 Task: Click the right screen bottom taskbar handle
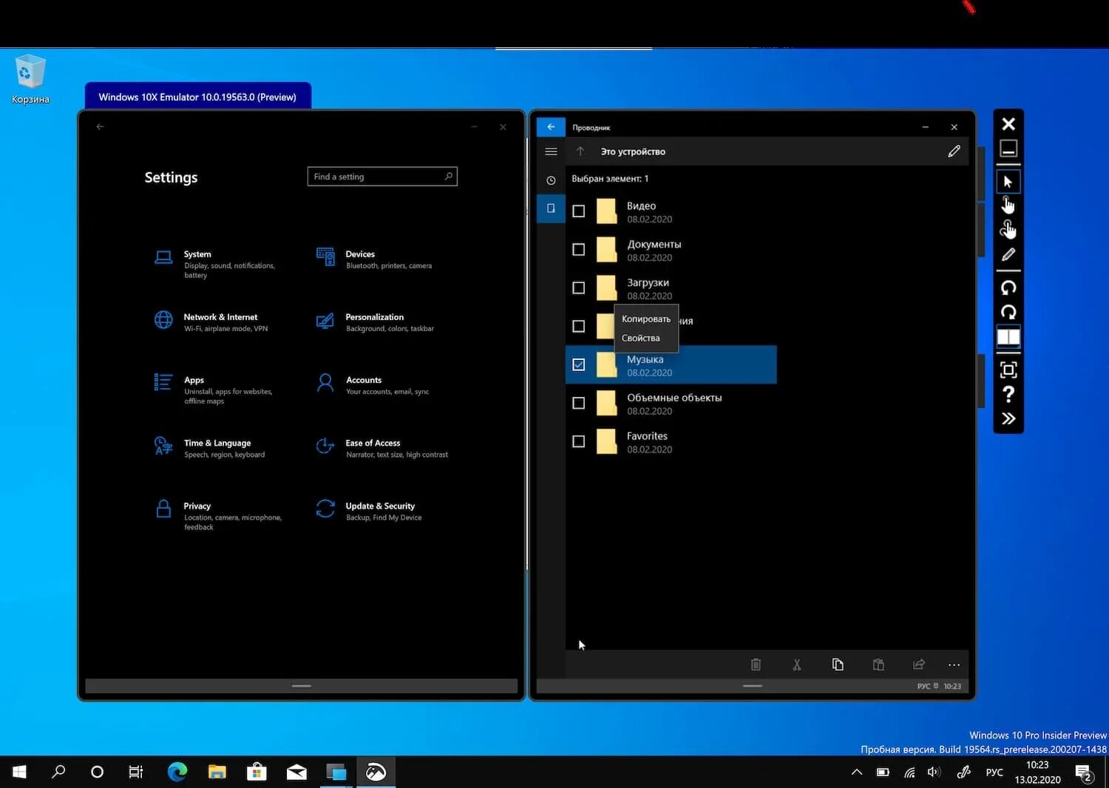pyautogui.click(x=753, y=686)
